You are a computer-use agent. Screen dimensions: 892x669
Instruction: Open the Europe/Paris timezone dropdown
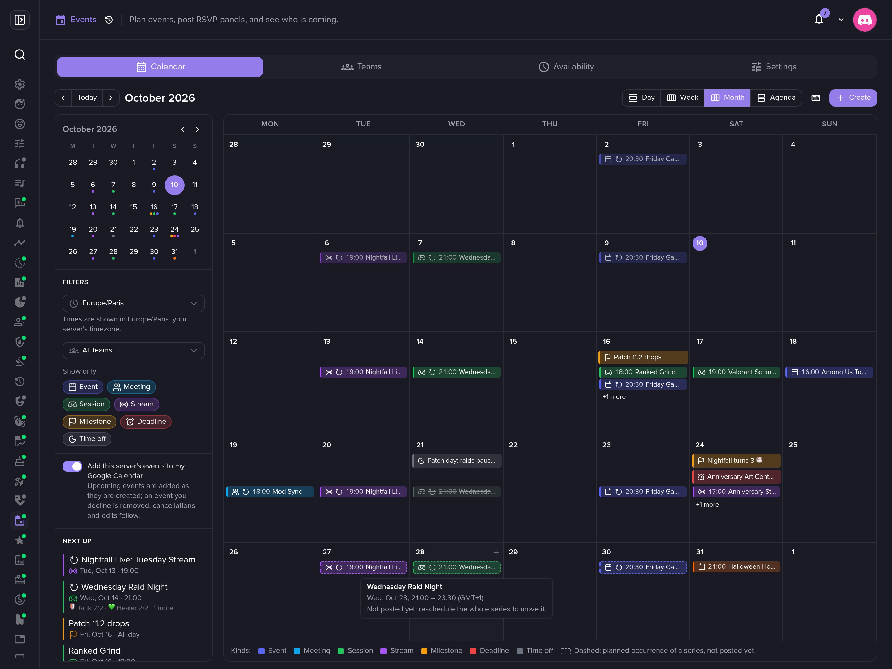point(133,303)
